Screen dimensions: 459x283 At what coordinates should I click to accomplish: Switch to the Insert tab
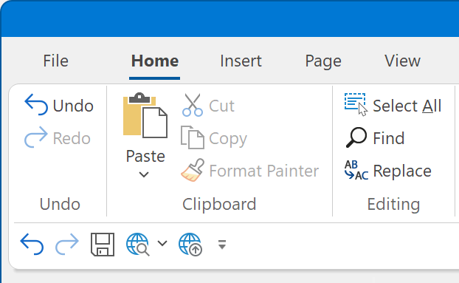pyautogui.click(x=241, y=61)
